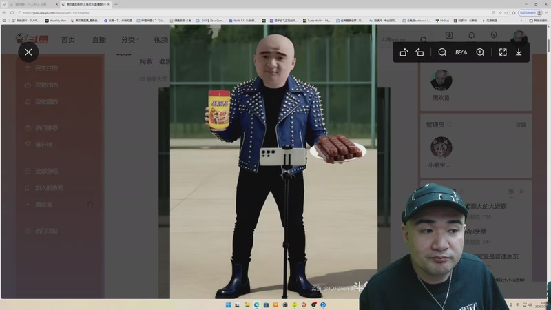The width and height of the screenshot is (551, 310).
Task: Expand the bookmarks overflow chevron
Action: (x=521, y=21)
